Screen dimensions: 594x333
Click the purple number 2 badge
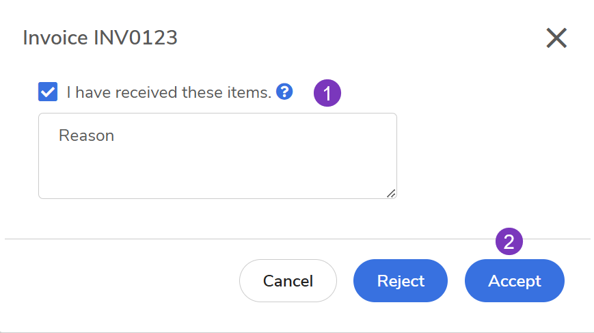pyautogui.click(x=509, y=241)
